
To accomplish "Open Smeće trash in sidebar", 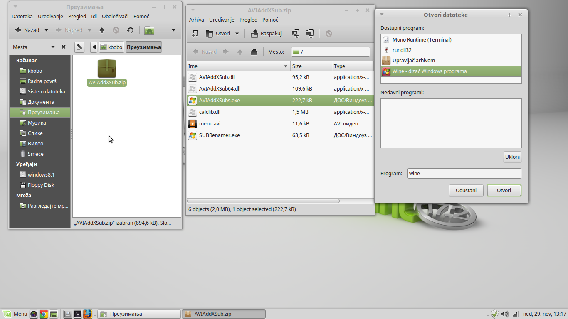I will (x=40, y=154).
